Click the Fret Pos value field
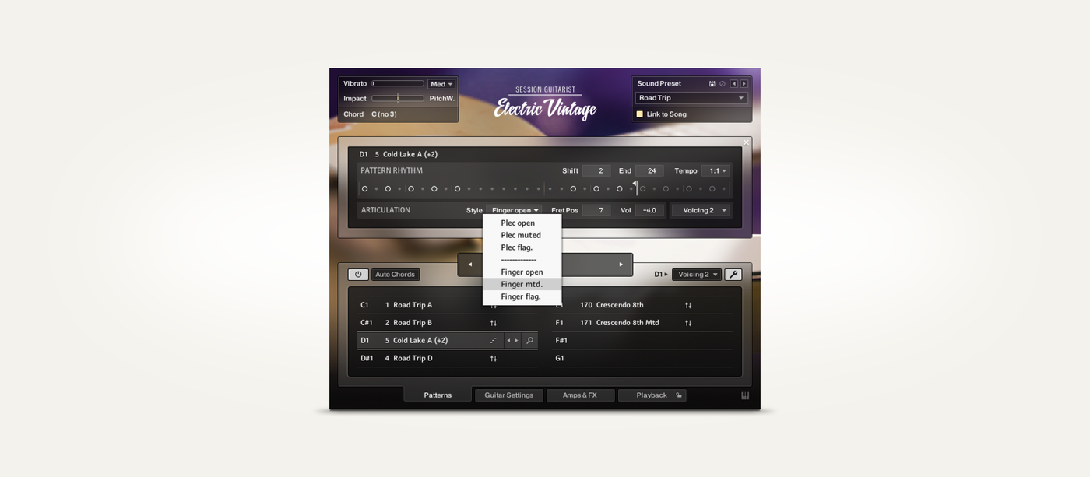The height and width of the screenshot is (477, 1090). tap(596, 210)
